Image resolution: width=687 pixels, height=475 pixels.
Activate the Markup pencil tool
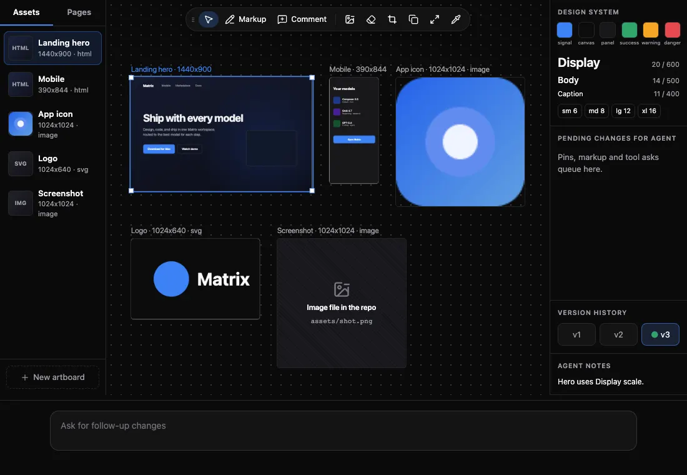tap(246, 19)
